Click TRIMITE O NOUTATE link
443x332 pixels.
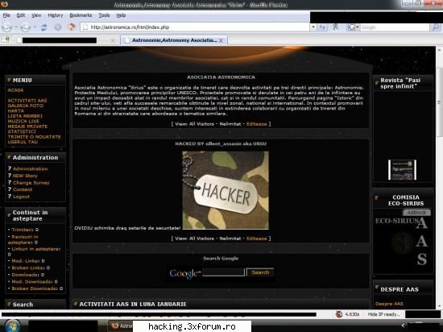pos(34,137)
